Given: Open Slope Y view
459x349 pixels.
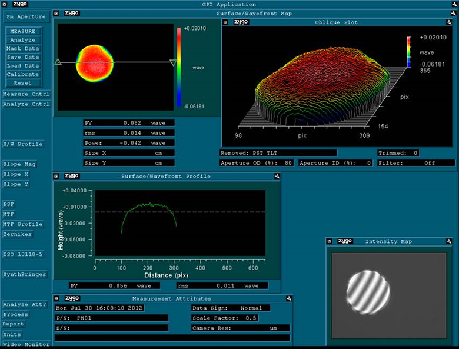Looking at the screenshot, I should (16, 184).
